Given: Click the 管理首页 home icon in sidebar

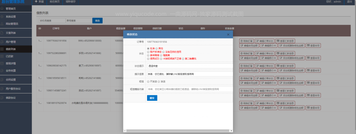Looking at the screenshot, I should pyautogui.click(x=2, y=9).
